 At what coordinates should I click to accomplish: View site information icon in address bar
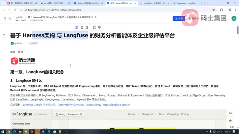point(21,10)
